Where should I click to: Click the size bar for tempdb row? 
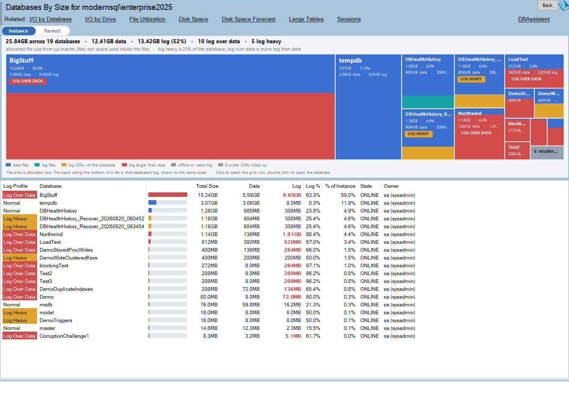168,203
